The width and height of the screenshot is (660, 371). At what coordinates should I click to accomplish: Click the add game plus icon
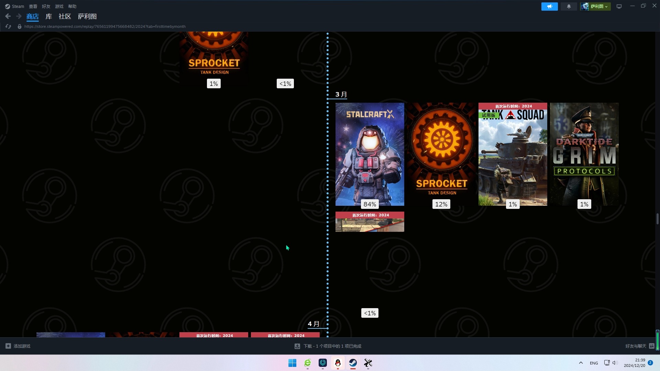coord(8,346)
